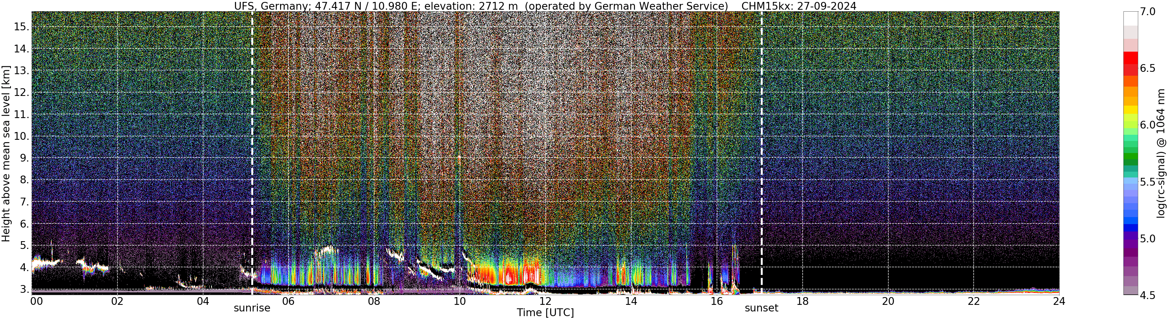Click the height axis tick '15.'
This screenshot has height=320, width=1169.
[21, 27]
